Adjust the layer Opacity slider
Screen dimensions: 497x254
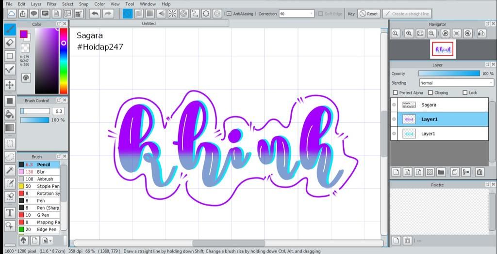(449, 73)
